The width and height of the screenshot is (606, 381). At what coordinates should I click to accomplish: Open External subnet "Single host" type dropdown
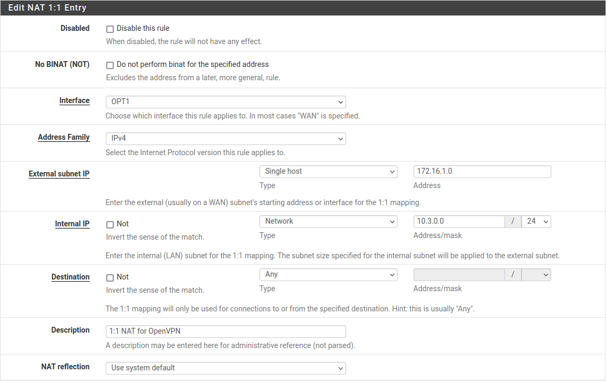click(x=328, y=172)
